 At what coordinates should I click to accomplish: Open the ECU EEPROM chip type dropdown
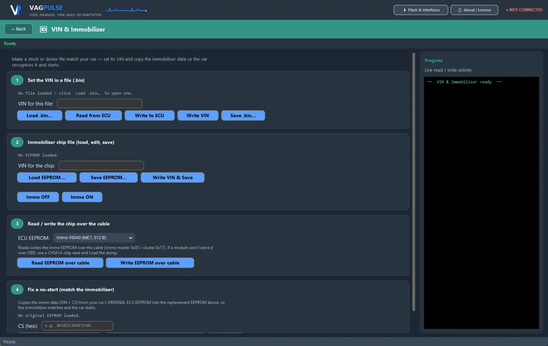tap(94, 238)
